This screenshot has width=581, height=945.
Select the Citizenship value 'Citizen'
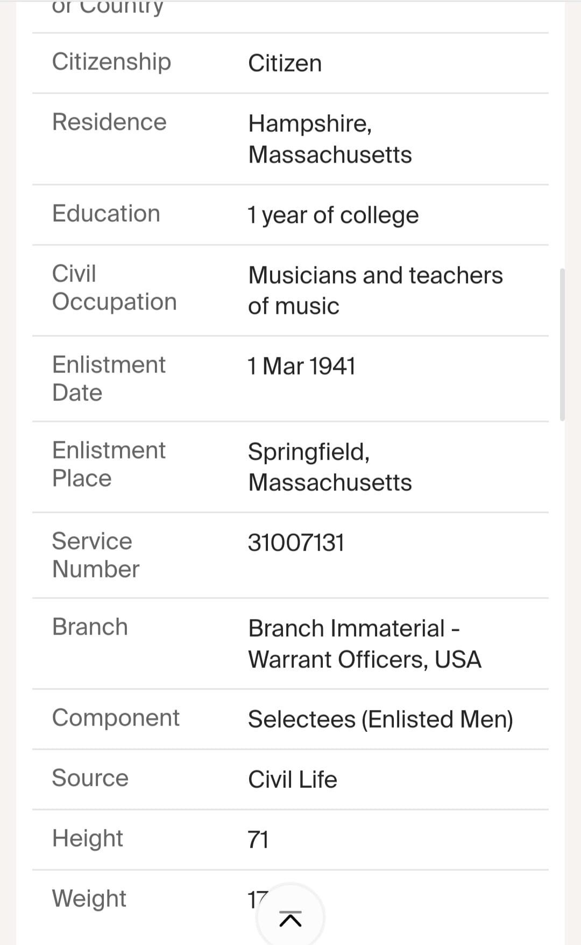coord(285,64)
